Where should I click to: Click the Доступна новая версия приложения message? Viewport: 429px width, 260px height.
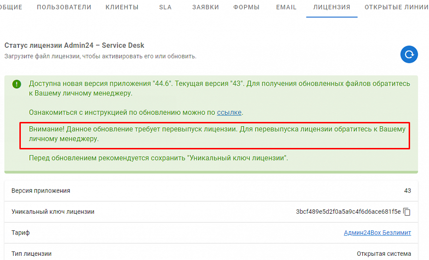pyautogui.click(x=219, y=88)
